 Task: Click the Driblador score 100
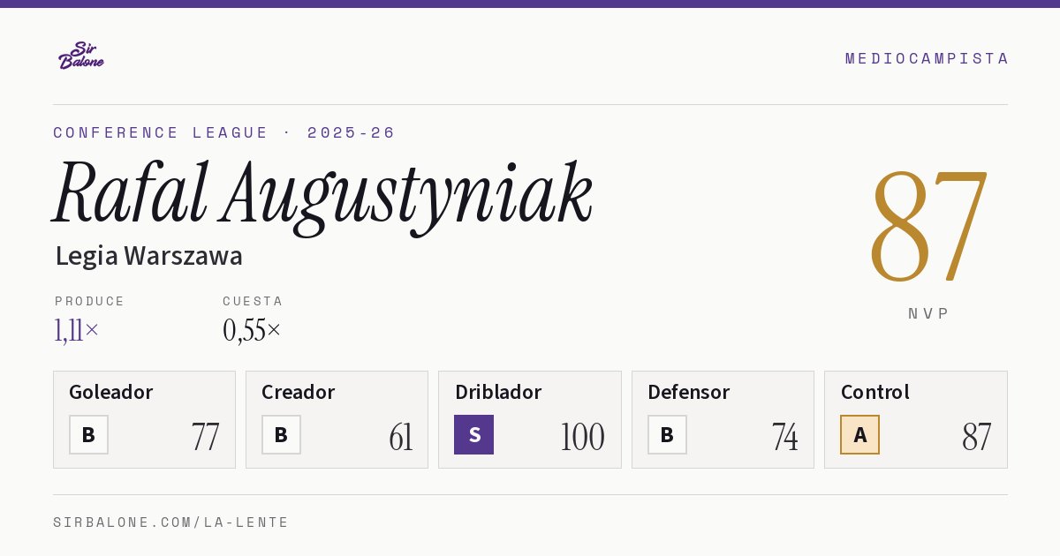point(582,437)
